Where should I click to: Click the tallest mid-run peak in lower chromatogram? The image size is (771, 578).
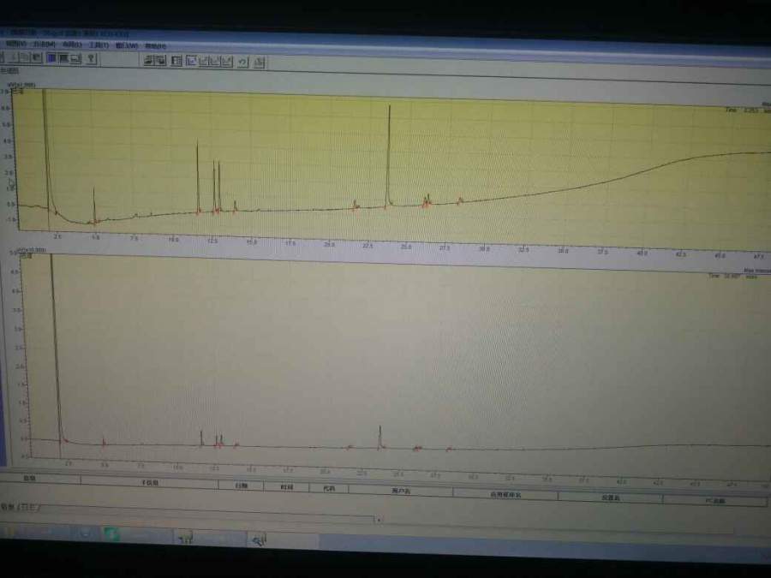(380, 437)
